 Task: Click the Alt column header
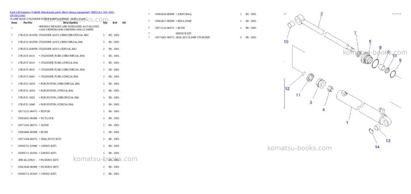124,23
